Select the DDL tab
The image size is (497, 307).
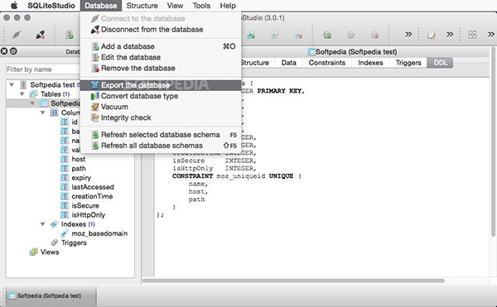coord(440,63)
